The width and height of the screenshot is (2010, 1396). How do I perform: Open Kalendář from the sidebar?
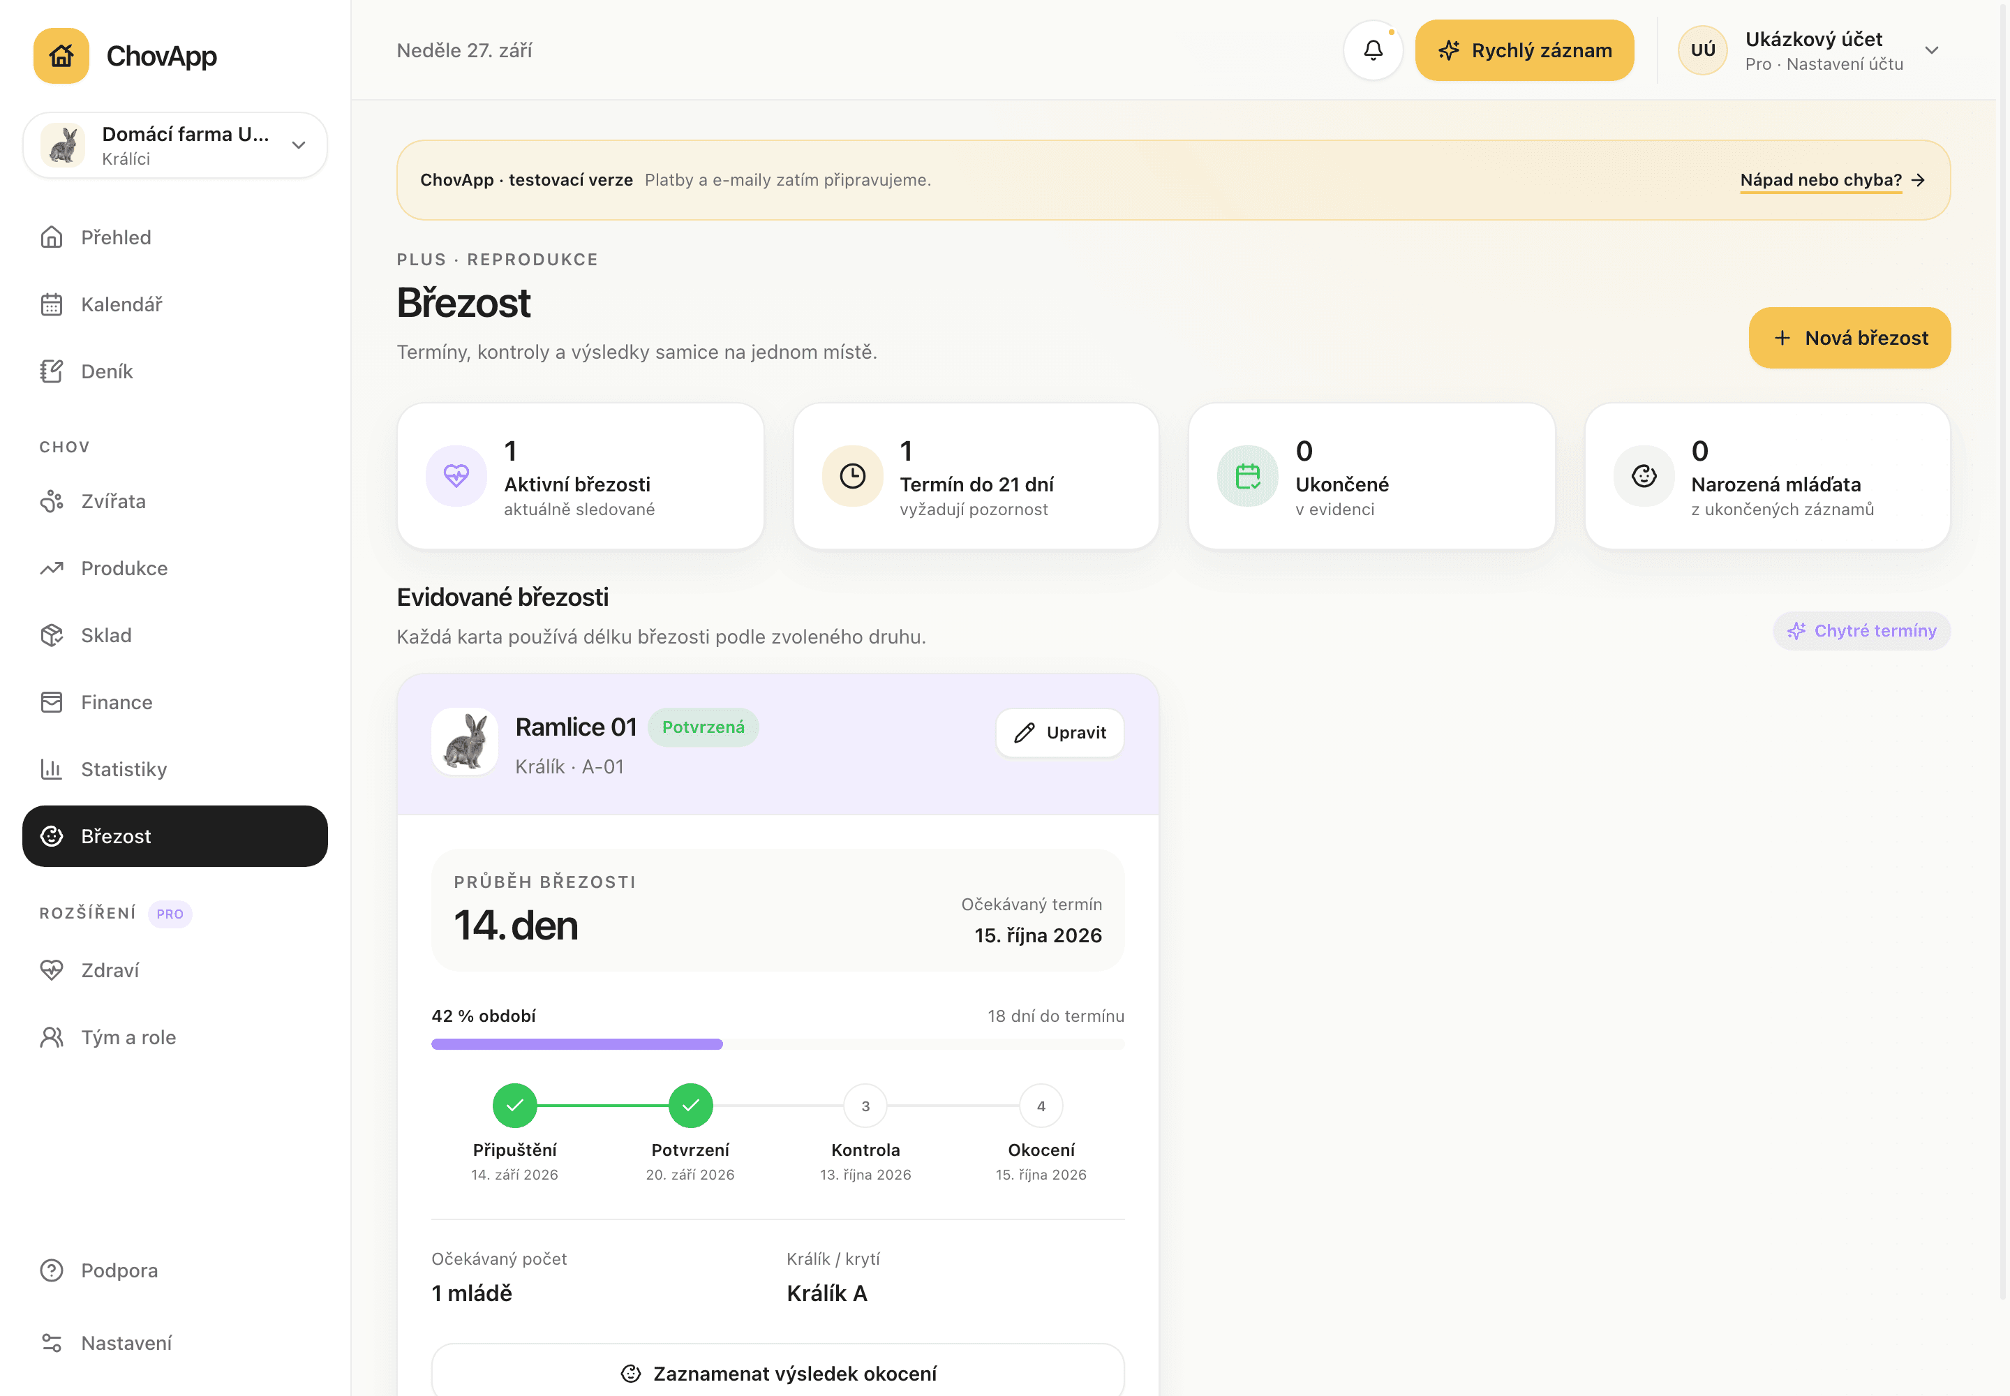click(x=175, y=304)
